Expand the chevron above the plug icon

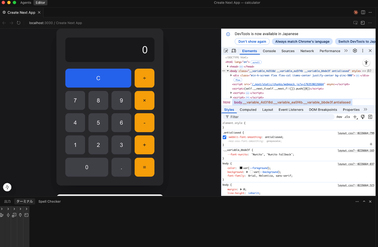(x=20, y=209)
